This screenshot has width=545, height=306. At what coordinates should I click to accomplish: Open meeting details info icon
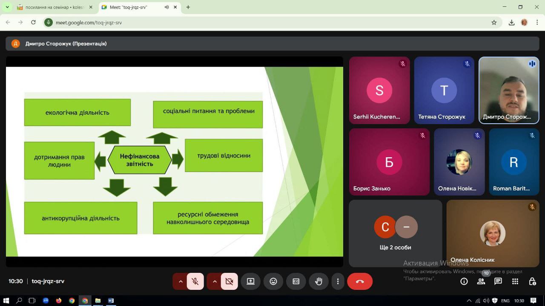[x=464, y=281]
